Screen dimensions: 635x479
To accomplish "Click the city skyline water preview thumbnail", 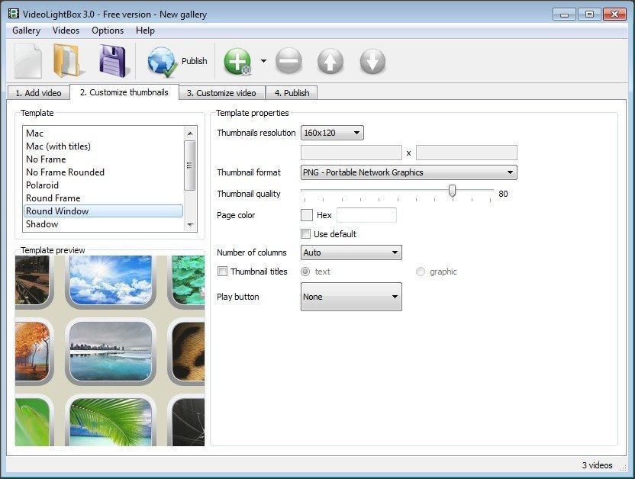I will tap(111, 352).
